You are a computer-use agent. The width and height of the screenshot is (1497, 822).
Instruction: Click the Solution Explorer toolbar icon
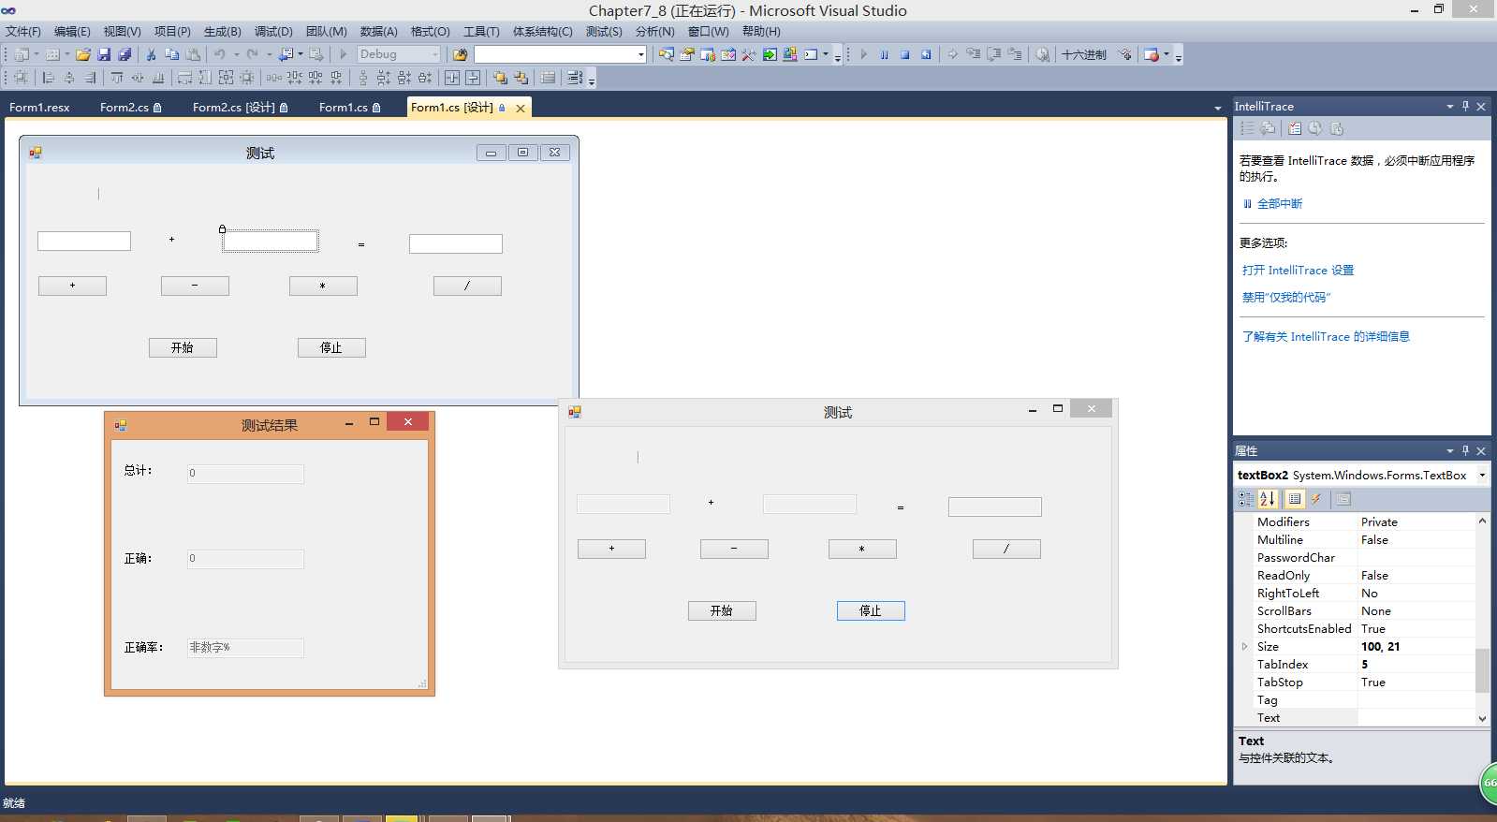(x=666, y=54)
